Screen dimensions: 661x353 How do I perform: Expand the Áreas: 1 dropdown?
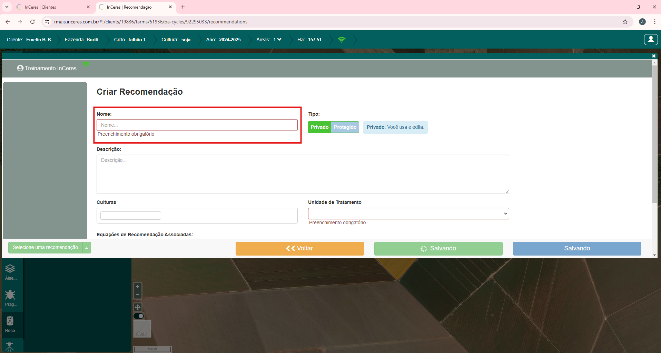(269, 40)
